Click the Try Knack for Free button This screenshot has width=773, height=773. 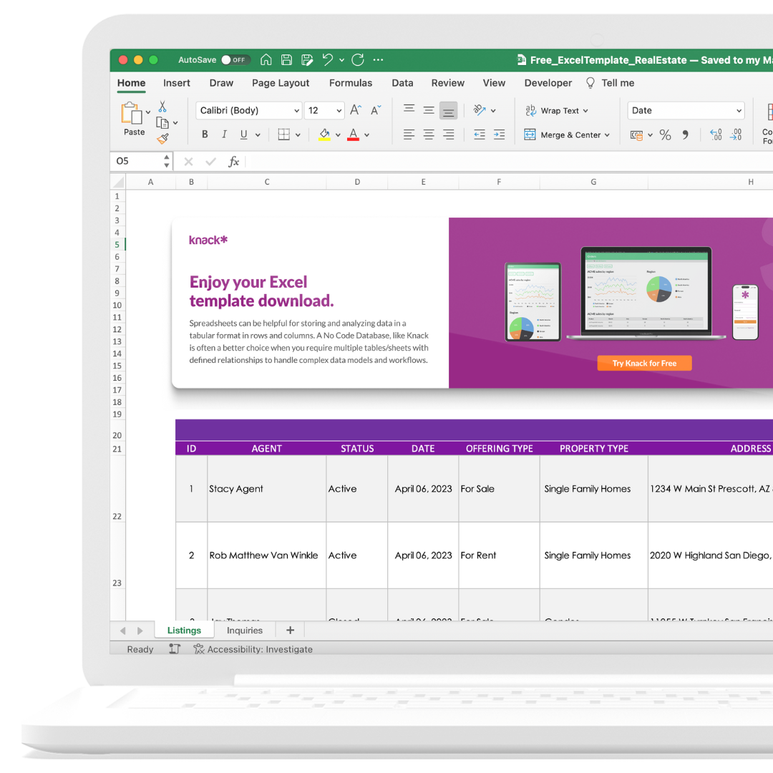coord(644,363)
